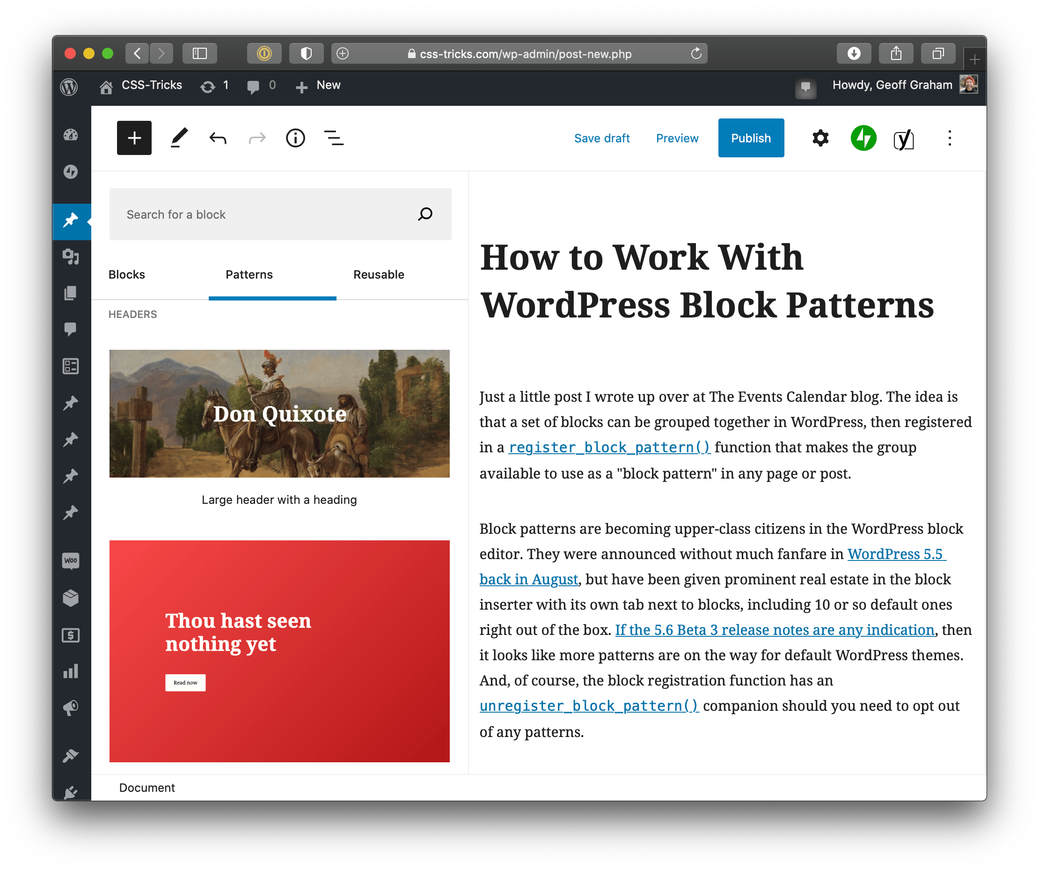
Task: Open the notifications bubble near Howdy
Action: point(805,88)
